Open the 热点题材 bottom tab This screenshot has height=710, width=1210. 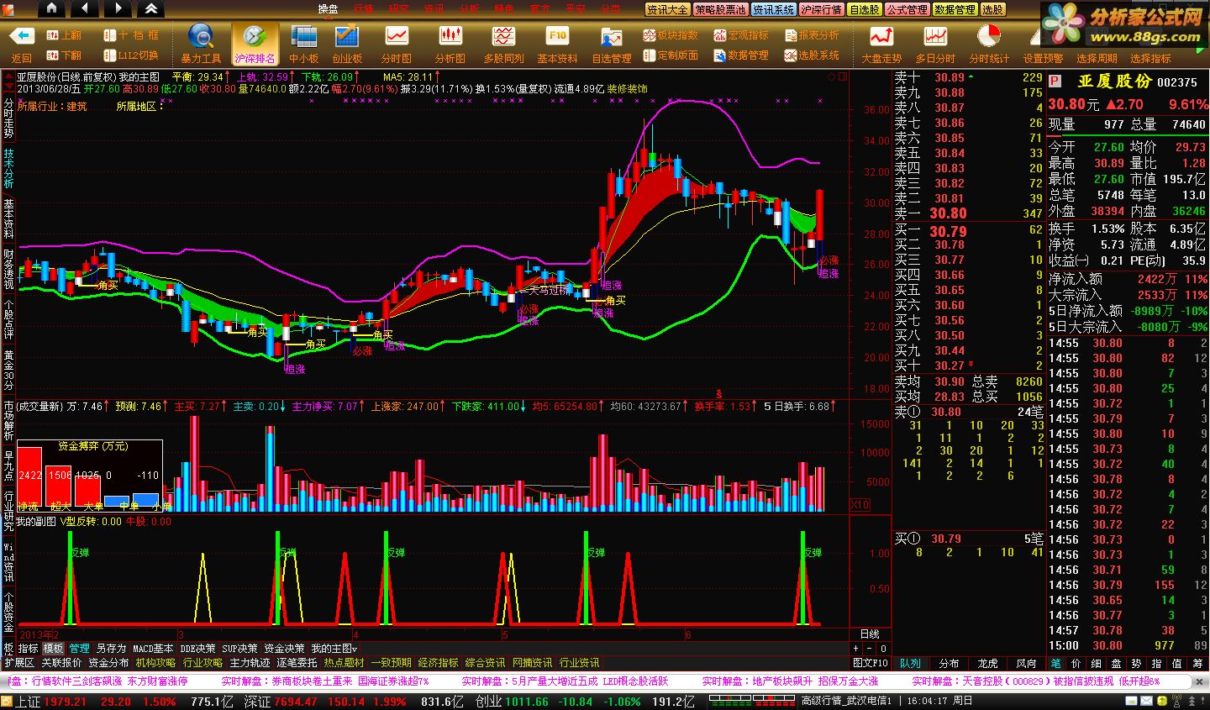[344, 663]
